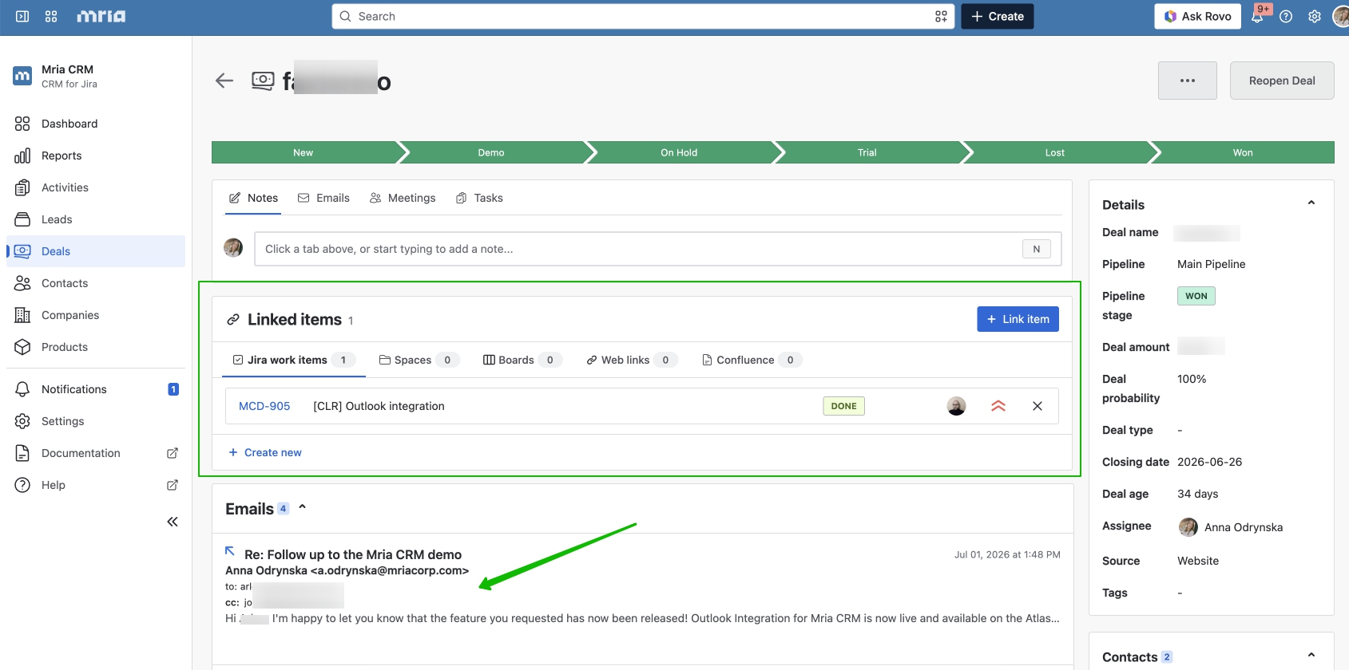Click the Create button in top bar
This screenshot has height=670, width=1349.
pyautogui.click(x=998, y=16)
